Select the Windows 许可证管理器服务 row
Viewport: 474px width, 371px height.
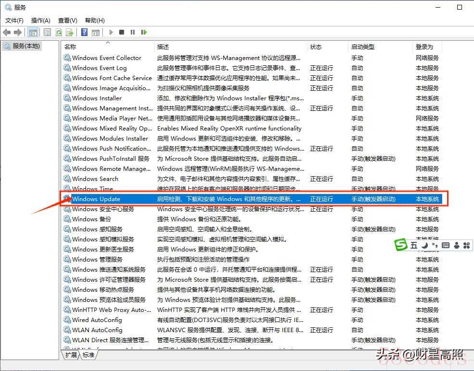[253, 279]
